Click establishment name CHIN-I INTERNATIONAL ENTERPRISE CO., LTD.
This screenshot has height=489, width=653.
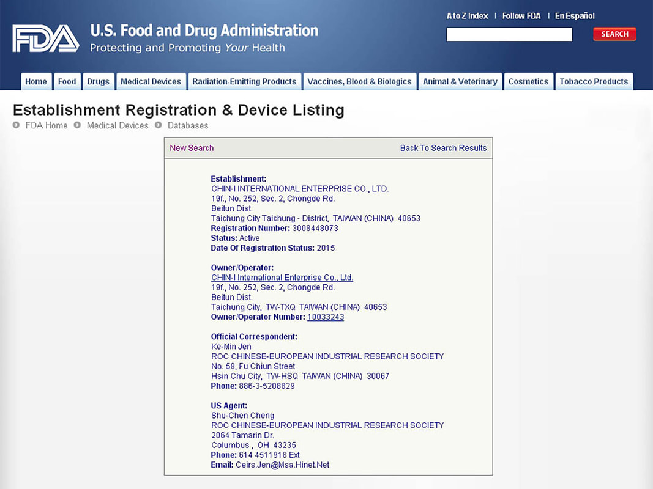click(300, 189)
